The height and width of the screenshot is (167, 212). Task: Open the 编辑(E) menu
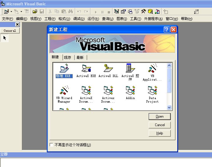21,19
